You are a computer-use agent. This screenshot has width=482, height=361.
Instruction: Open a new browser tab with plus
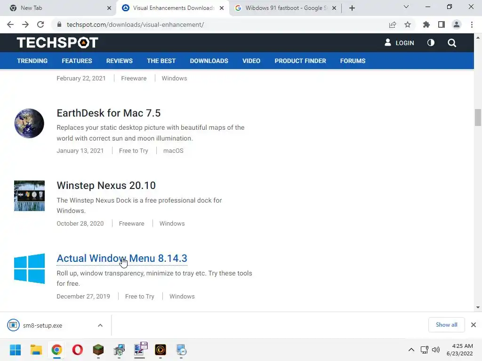[352, 8]
